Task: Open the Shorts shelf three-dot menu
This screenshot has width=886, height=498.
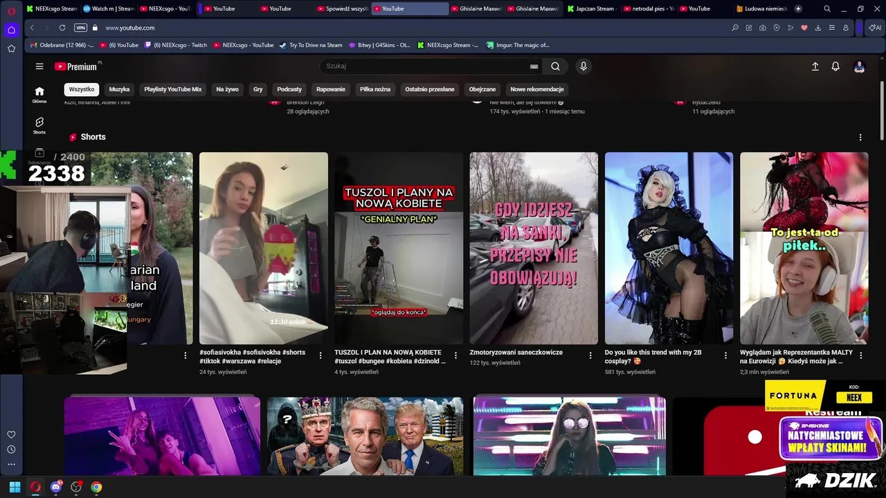Action: coord(860,138)
